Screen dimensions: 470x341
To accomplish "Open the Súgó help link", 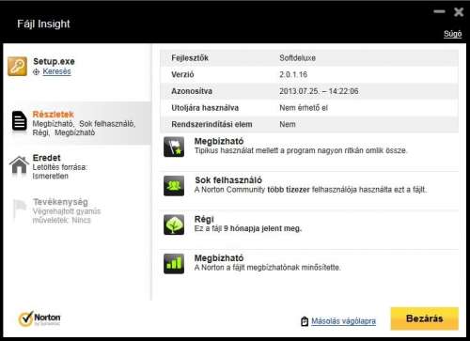I will point(452,34).
